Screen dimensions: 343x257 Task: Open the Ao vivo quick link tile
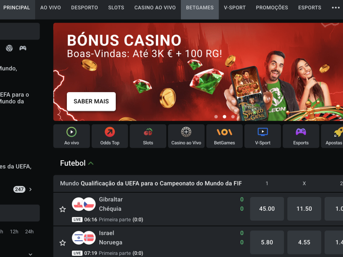72,136
